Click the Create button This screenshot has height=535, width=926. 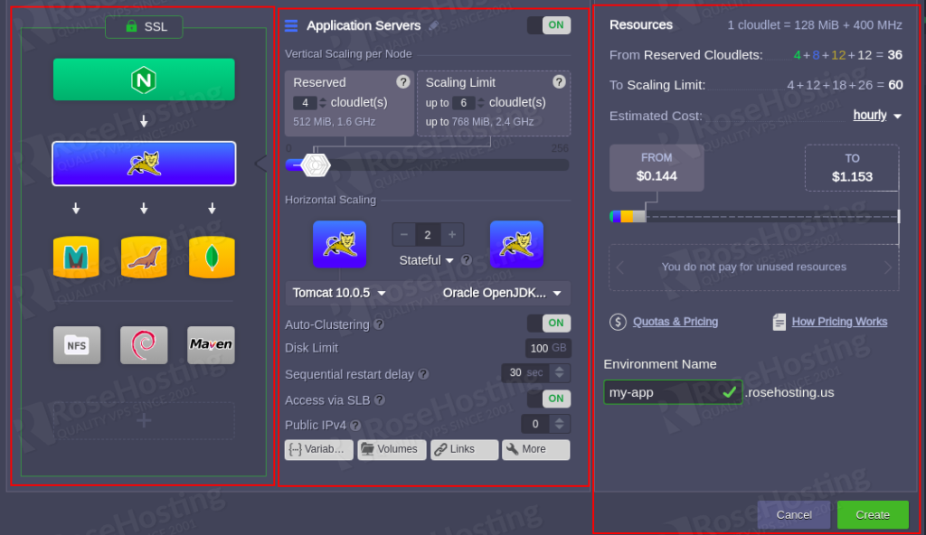[873, 515]
